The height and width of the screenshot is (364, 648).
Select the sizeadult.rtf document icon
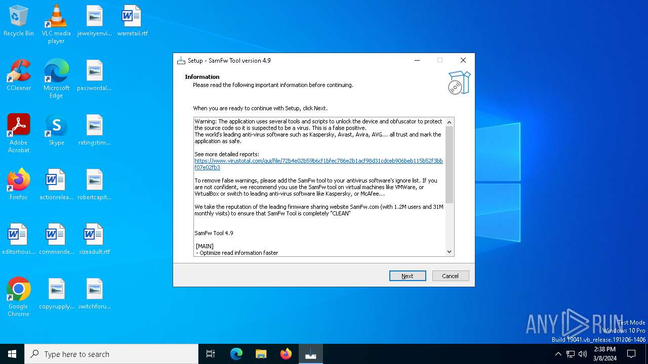tap(94, 240)
